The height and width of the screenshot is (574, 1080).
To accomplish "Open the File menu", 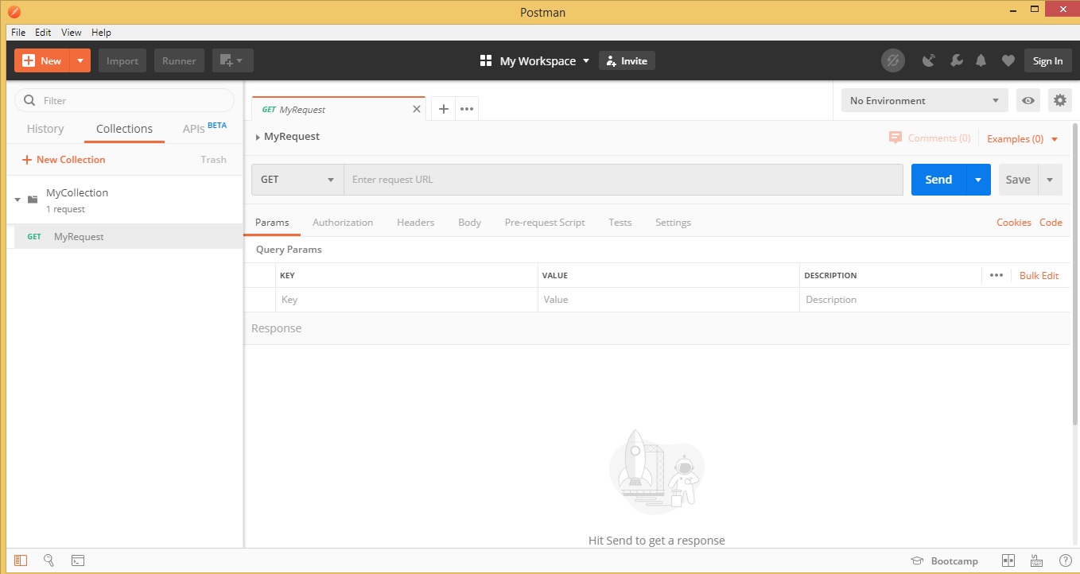I will tap(18, 33).
